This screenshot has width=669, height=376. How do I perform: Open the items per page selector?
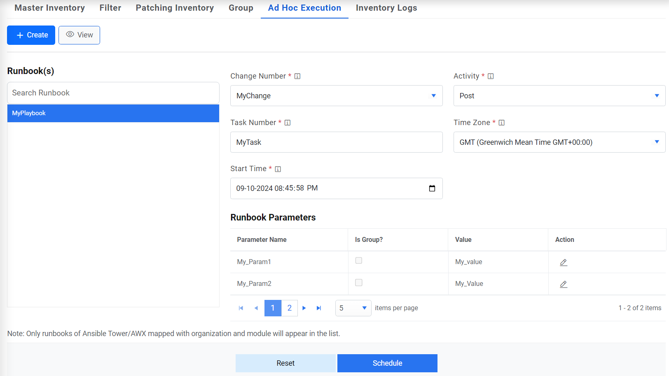(353, 308)
